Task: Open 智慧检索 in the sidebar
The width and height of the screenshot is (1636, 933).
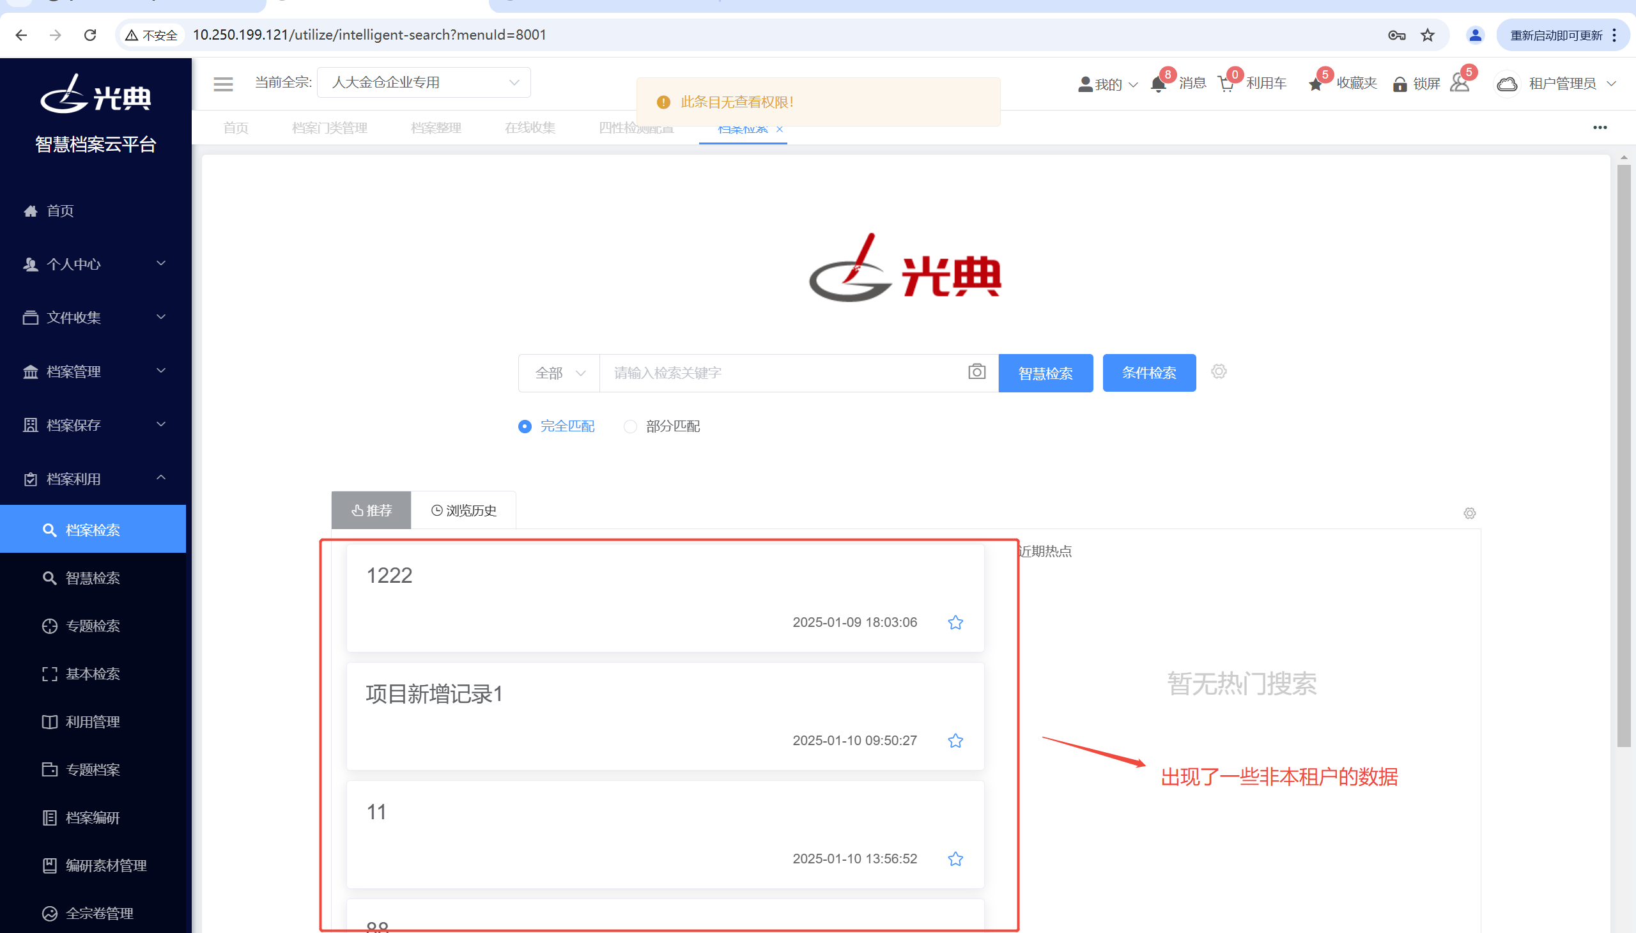Action: coord(93,578)
